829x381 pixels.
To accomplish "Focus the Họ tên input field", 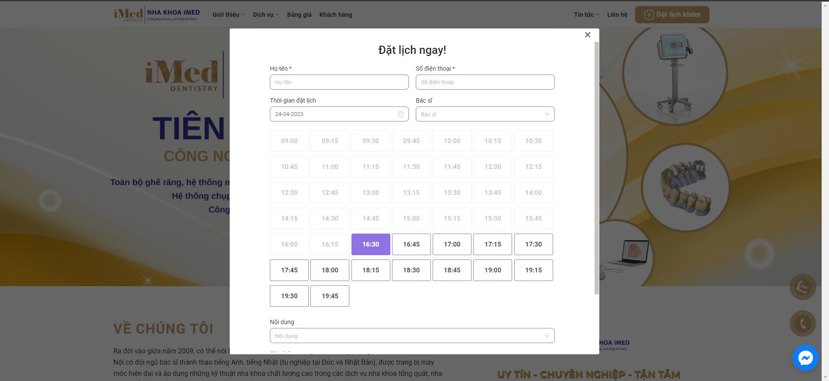I will point(339,82).
